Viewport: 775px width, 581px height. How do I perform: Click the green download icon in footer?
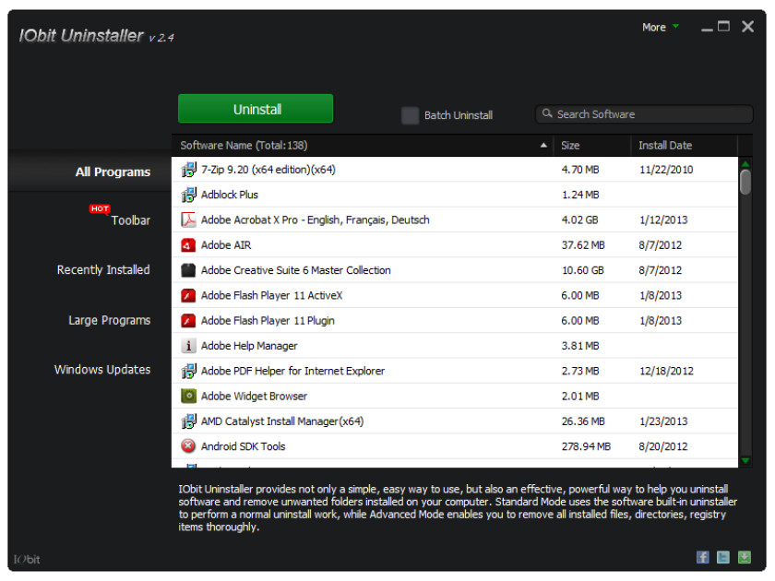(745, 557)
